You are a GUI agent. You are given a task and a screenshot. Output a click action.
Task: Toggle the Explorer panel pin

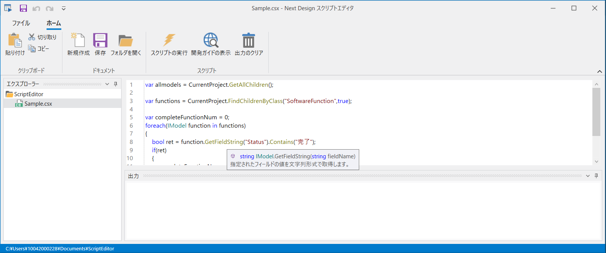click(115, 84)
